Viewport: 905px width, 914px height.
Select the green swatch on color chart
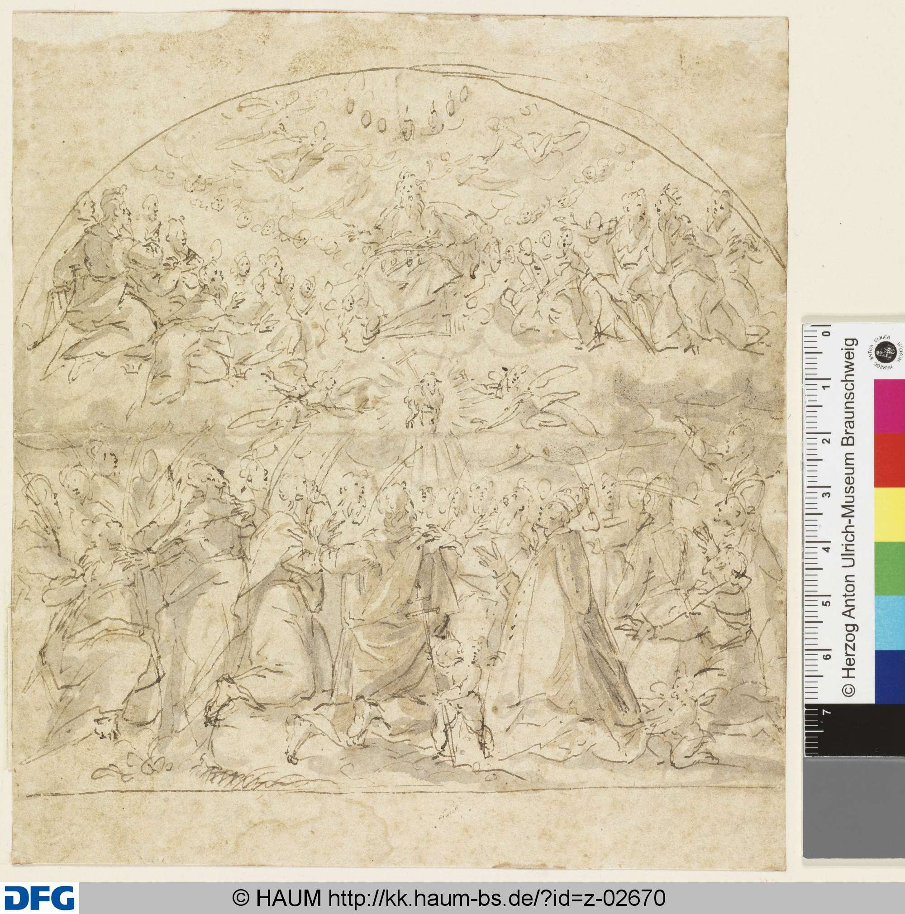[x=889, y=568]
